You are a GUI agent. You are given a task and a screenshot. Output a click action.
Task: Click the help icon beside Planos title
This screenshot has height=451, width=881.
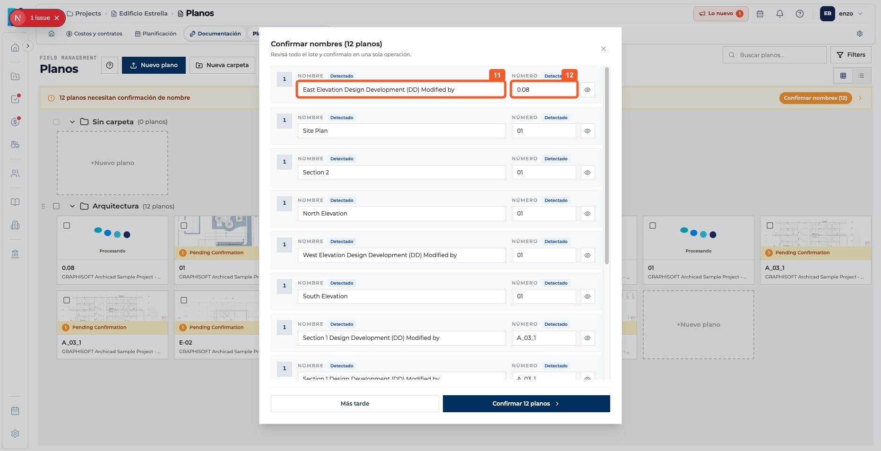tap(110, 65)
